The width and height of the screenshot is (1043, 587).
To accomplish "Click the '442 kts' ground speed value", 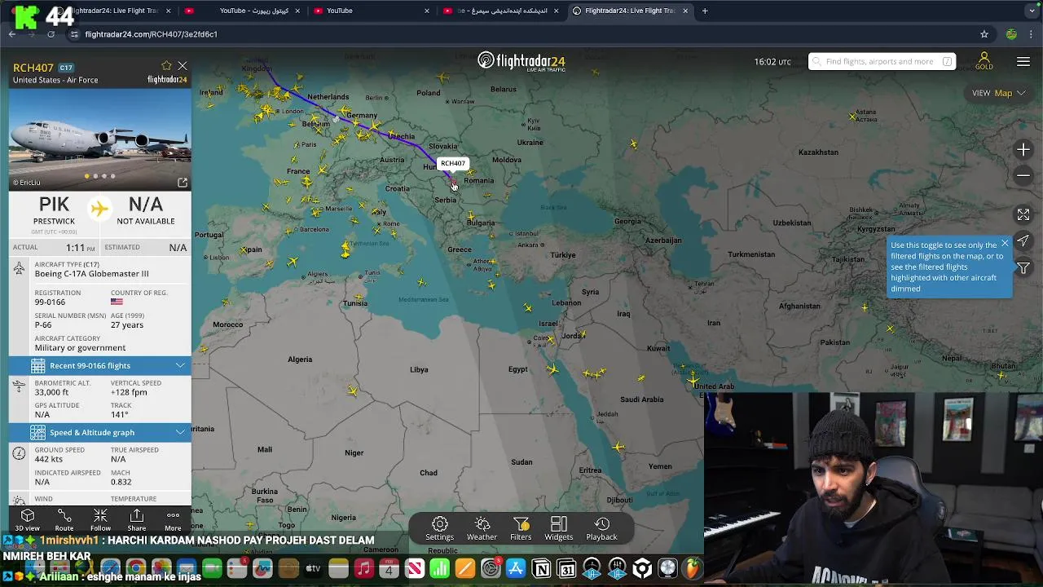I will pos(49,459).
